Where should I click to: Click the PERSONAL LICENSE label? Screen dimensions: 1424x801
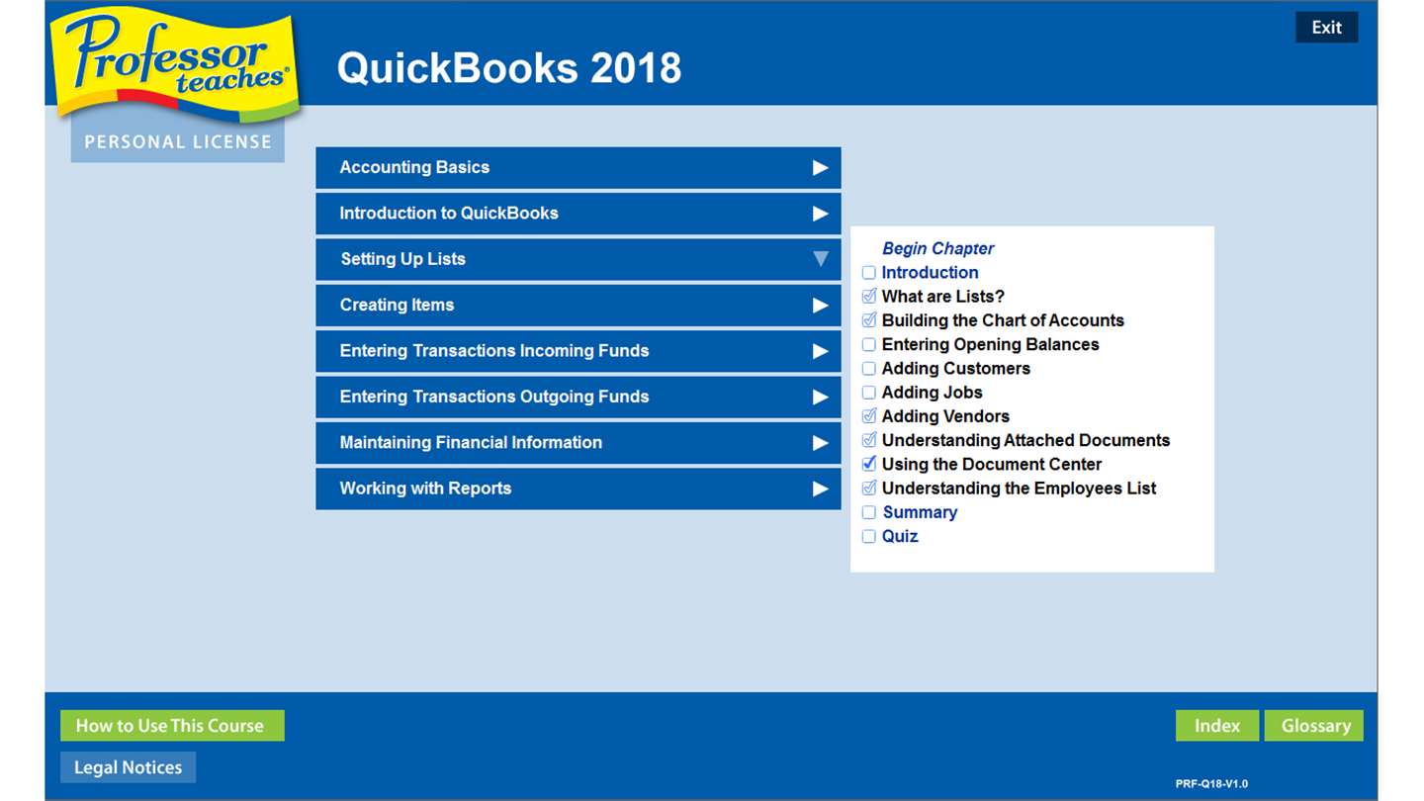[x=178, y=142]
